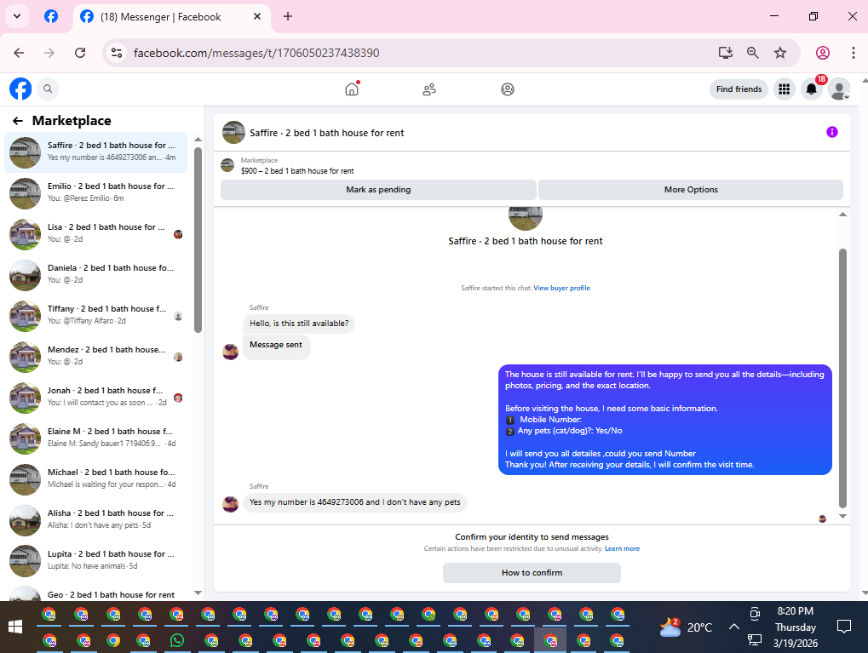Click Mark as pending button

click(x=378, y=189)
